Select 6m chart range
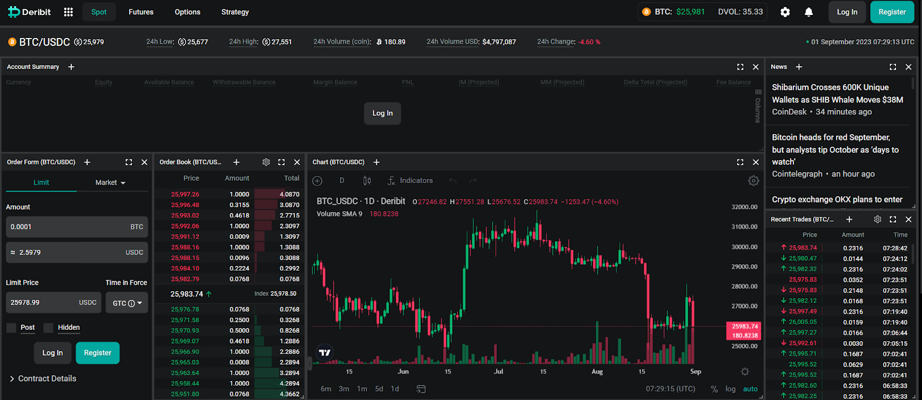 (326, 389)
